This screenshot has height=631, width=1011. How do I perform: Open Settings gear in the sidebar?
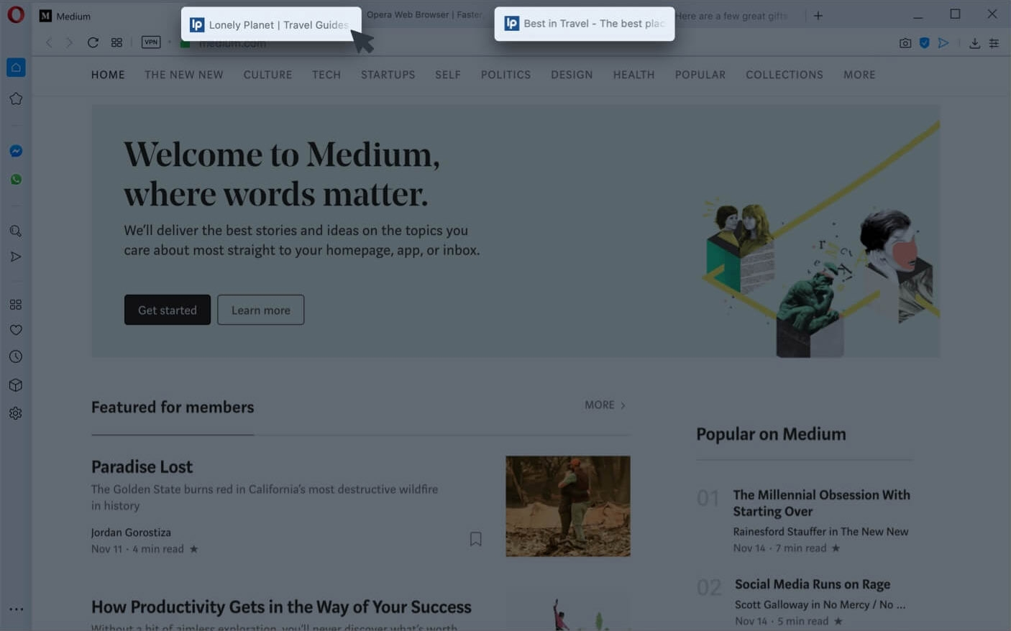16,414
